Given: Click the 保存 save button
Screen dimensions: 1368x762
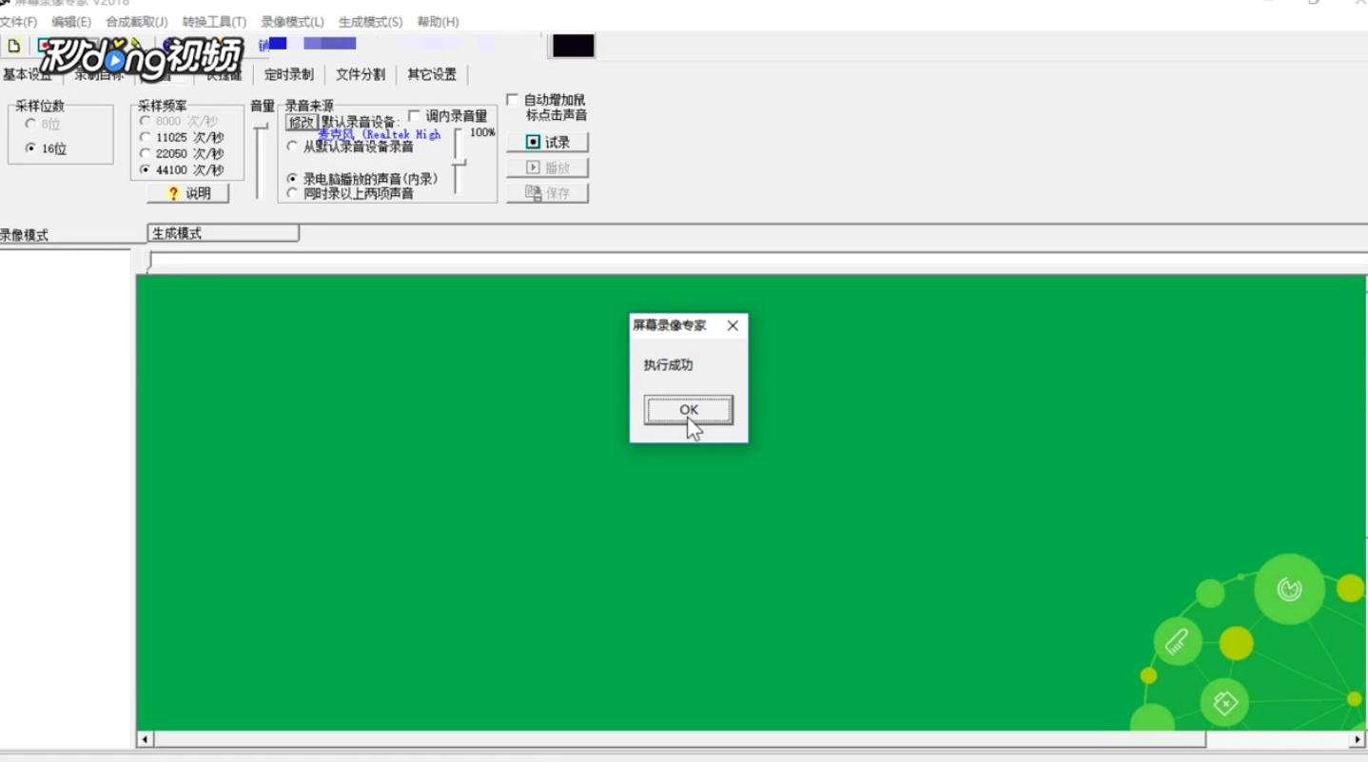Looking at the screenshot, I should pyautogui.click(x=547, y=193).
